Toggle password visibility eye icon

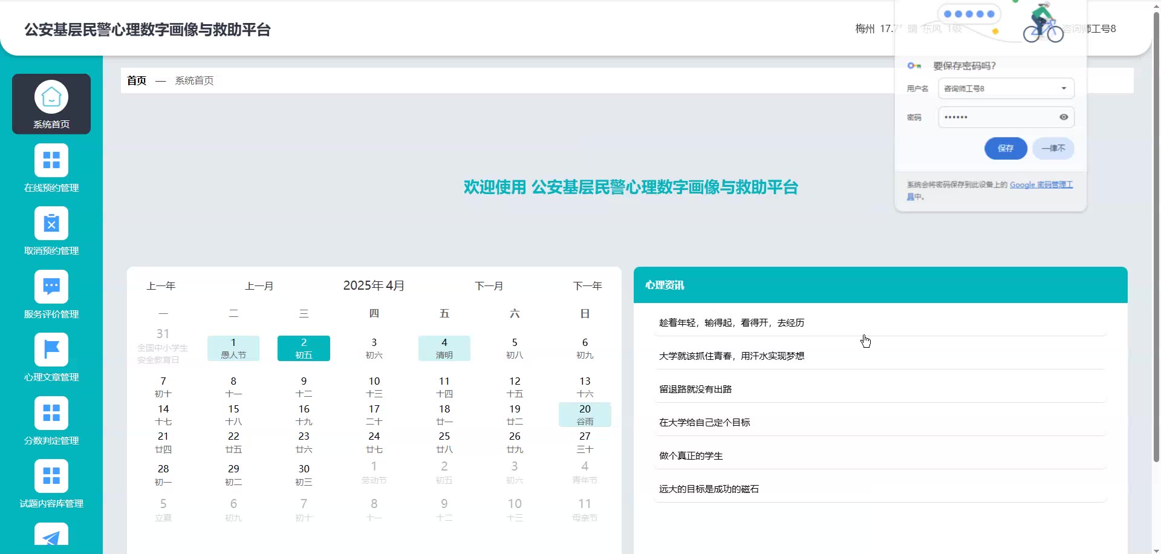1063,117
